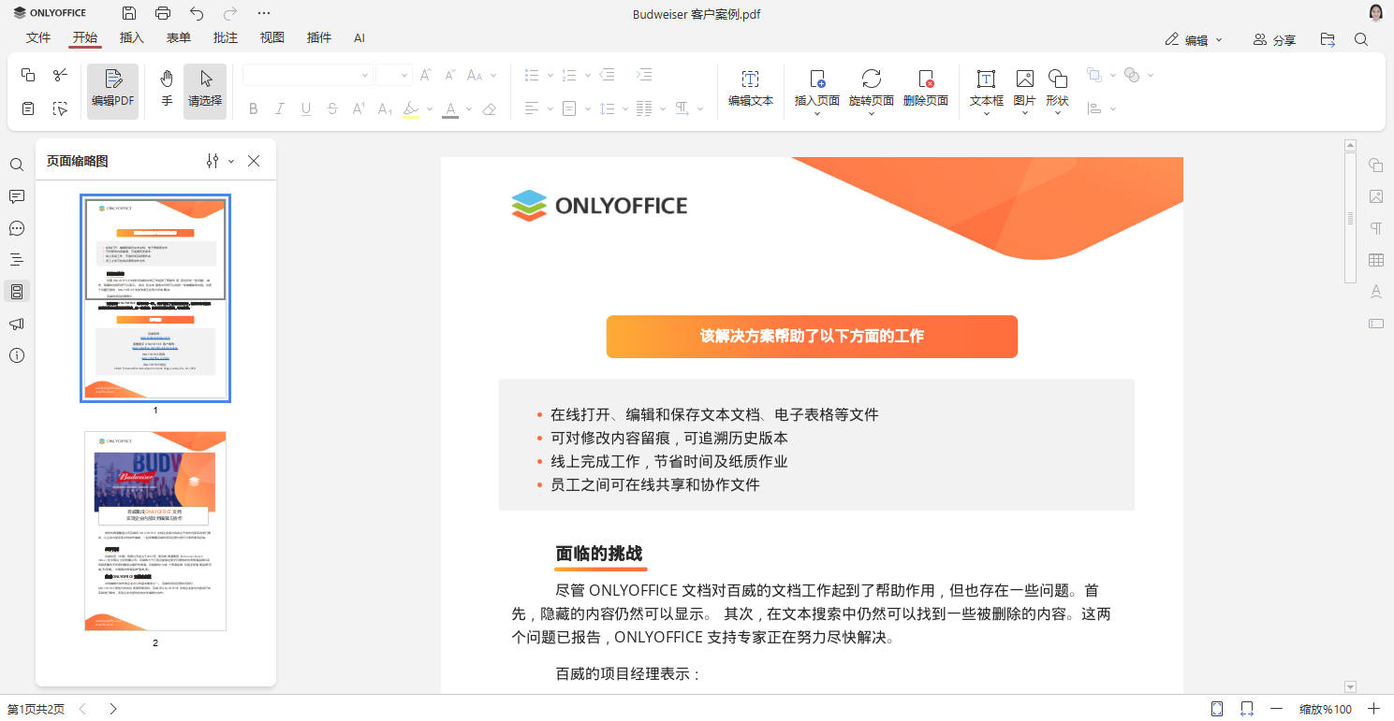Switch to the 插件 tab
This screenshot has height=721, width=1394.
click(319, 37)
